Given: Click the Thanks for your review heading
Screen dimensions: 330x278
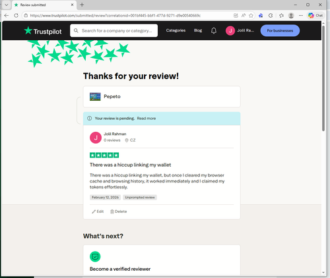Looking at the screenshot, I should click(131, 76).
